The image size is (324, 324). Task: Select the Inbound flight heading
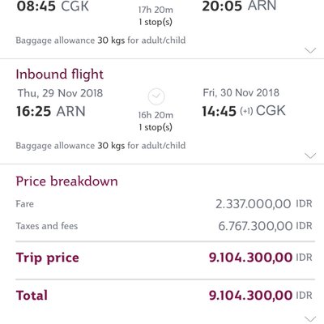point(60,75)
